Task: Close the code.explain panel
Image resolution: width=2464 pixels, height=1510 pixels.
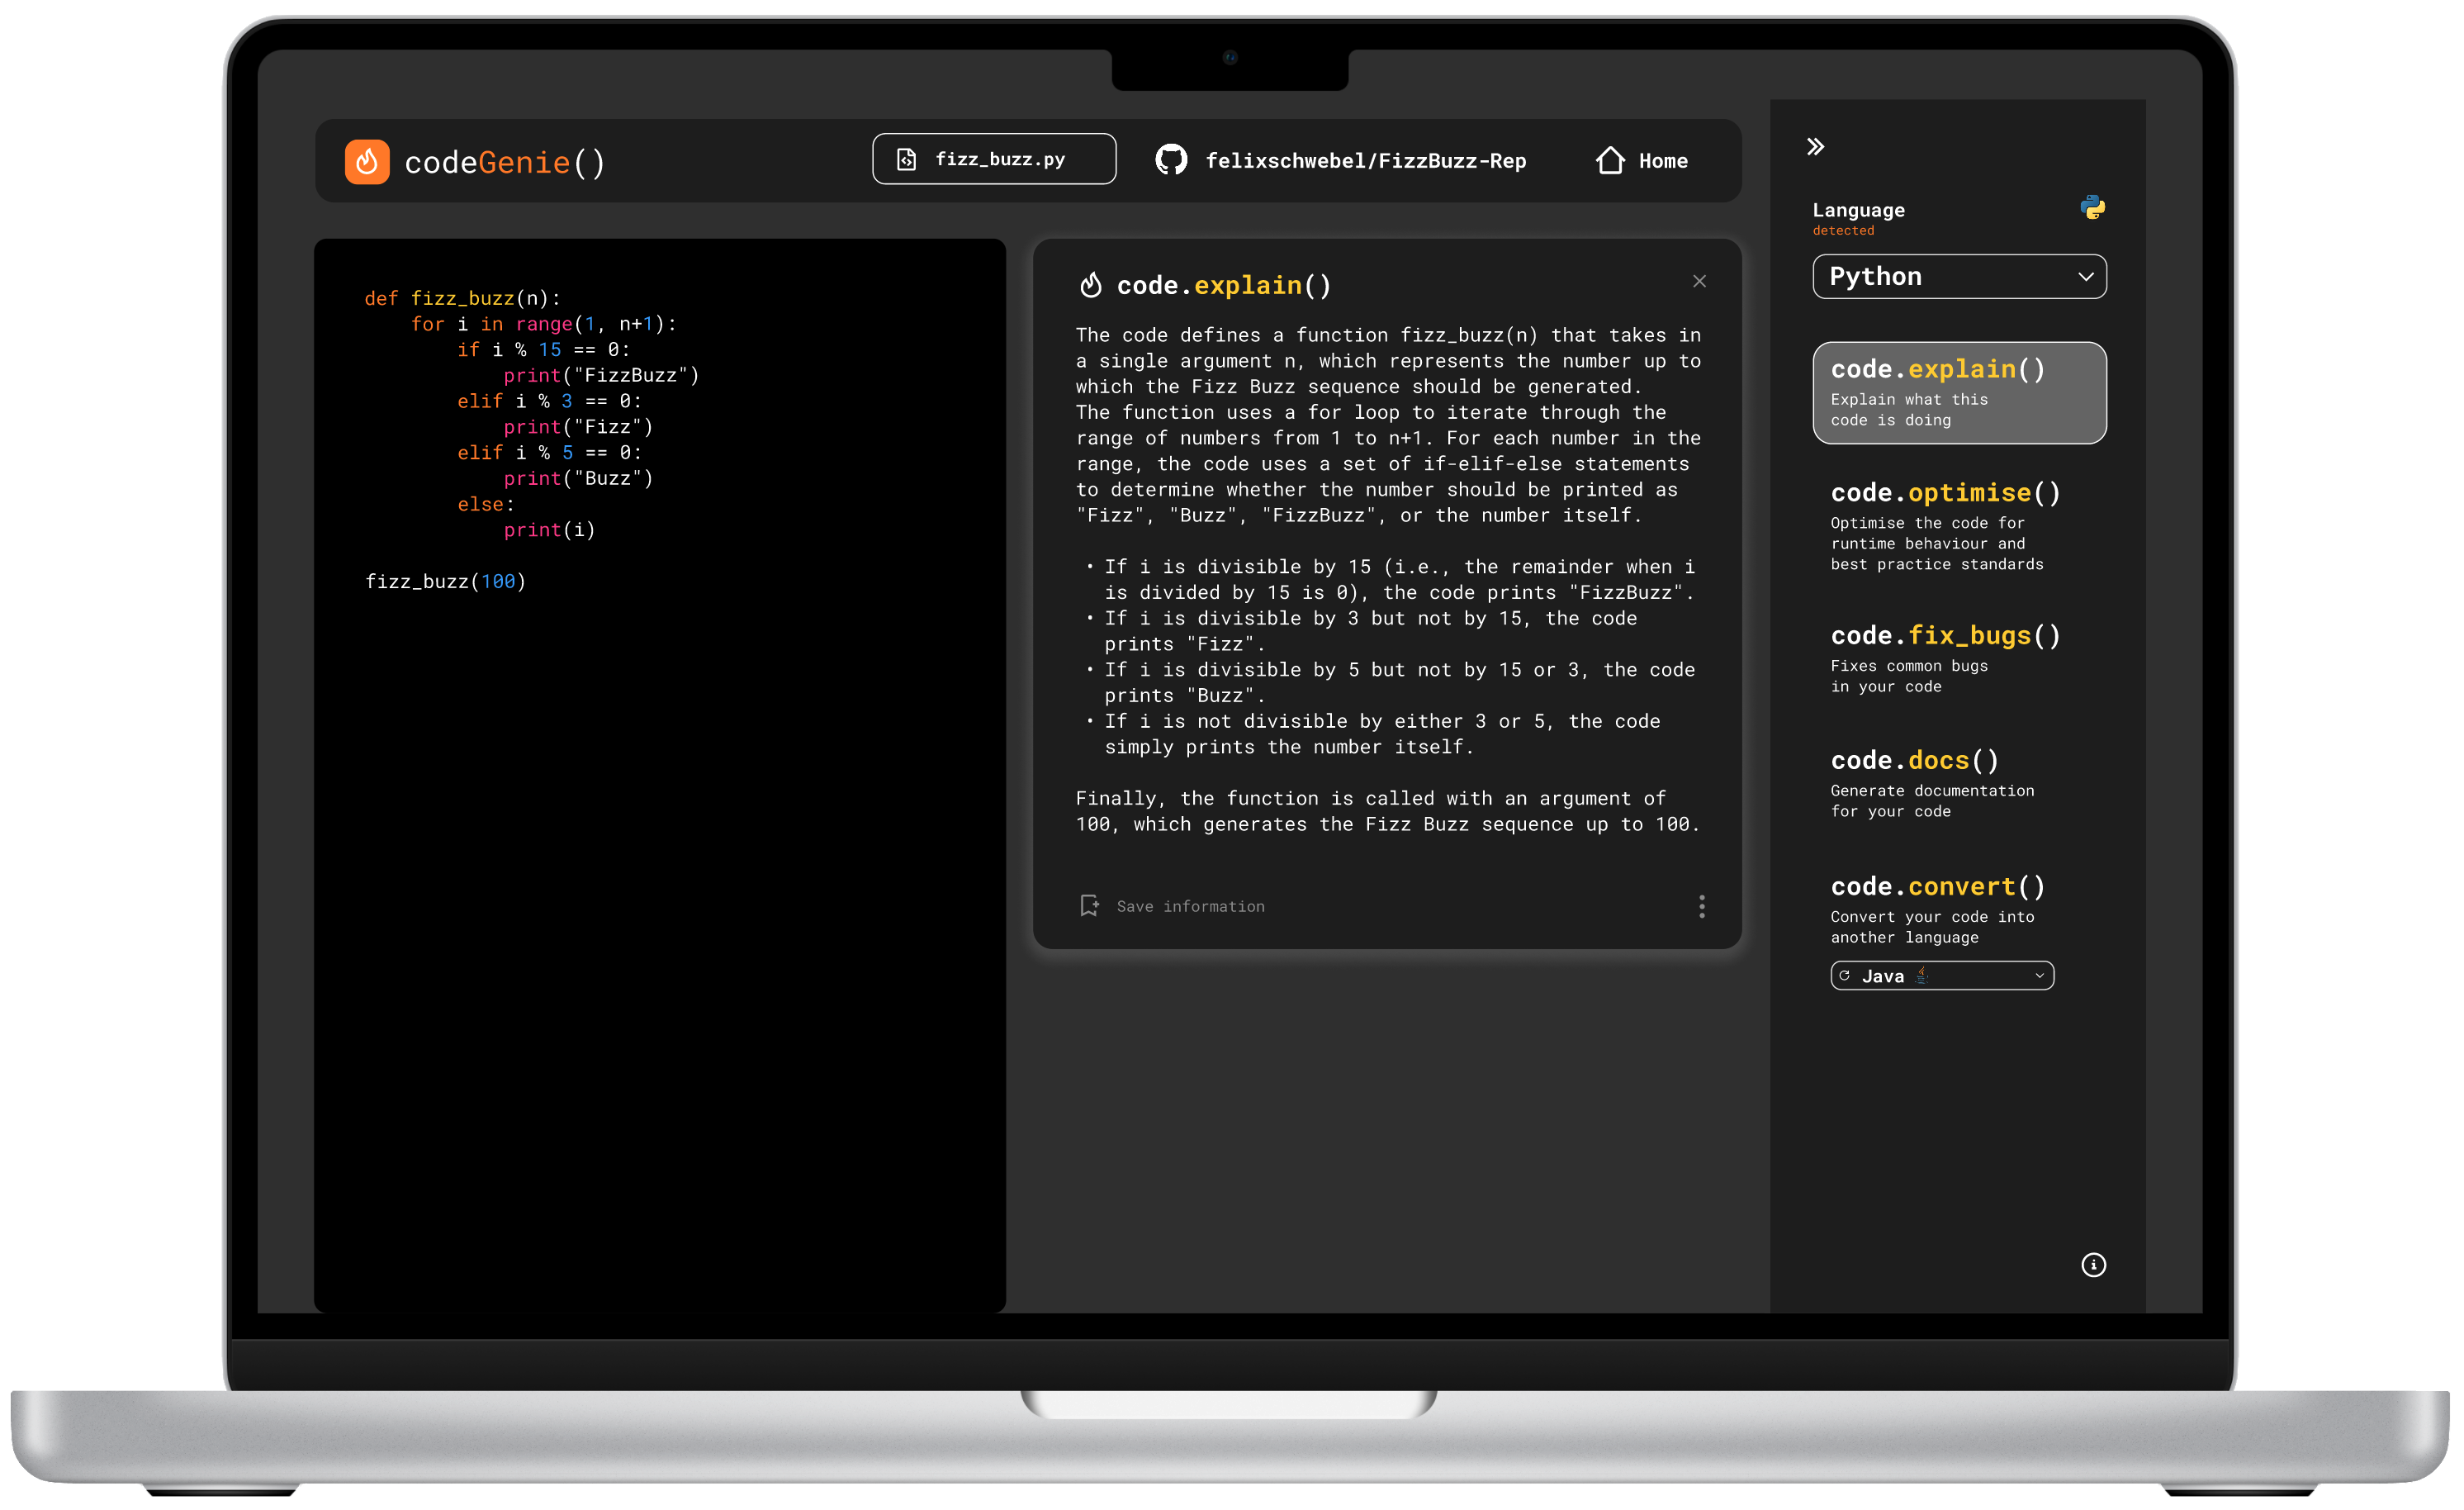Action: pos(1699,281)
